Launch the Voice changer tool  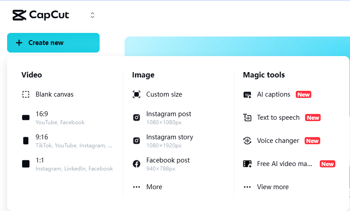click(x=278, y=141)
